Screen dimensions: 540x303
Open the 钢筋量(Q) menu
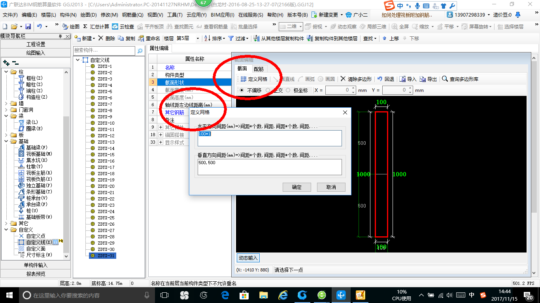(133, 15)
